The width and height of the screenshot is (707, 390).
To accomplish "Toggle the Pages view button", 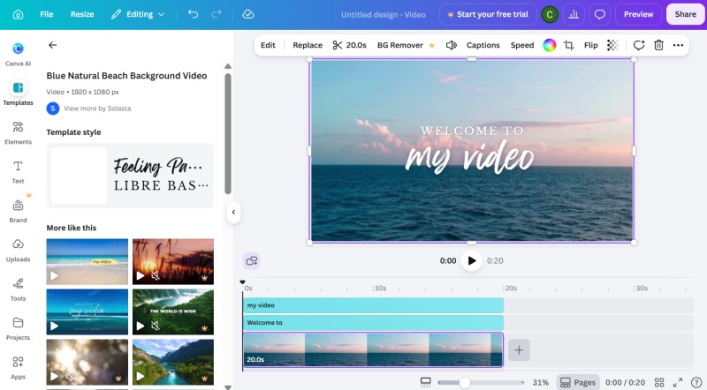I will coord(579,382).
